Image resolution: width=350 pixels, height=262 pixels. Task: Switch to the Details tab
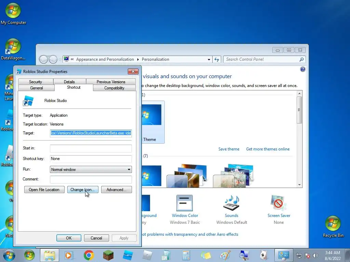pyautogui.click(x=69, y=82)
